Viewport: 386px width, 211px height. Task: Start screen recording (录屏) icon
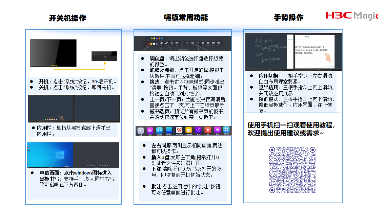207,130
